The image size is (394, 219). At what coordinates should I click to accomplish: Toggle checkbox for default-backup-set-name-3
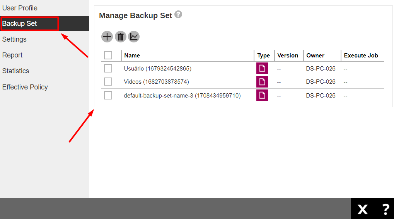108,95
